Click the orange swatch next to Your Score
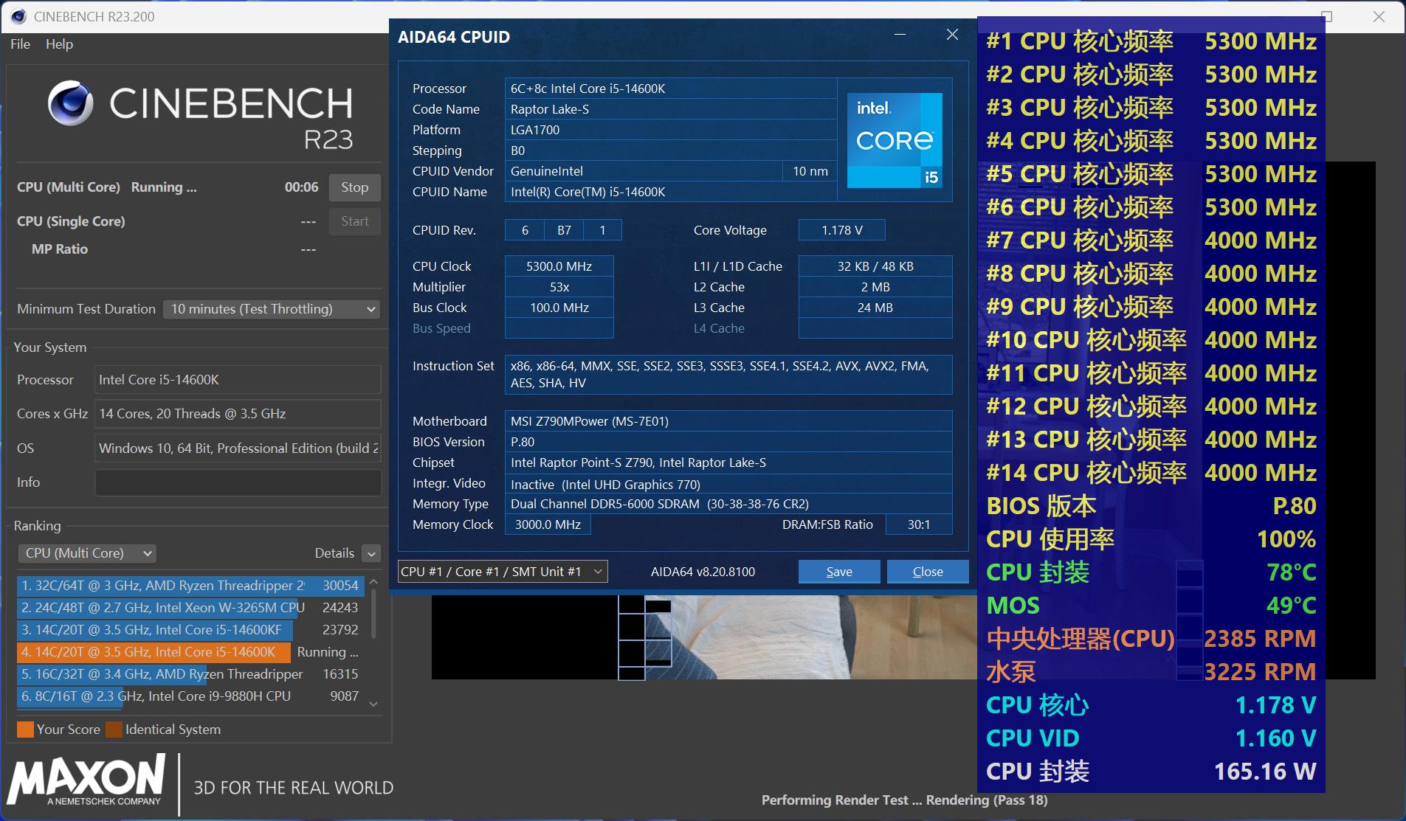The width and height of the screenshot is (1406, 821). pyautogui.click(x=24, y=729)
